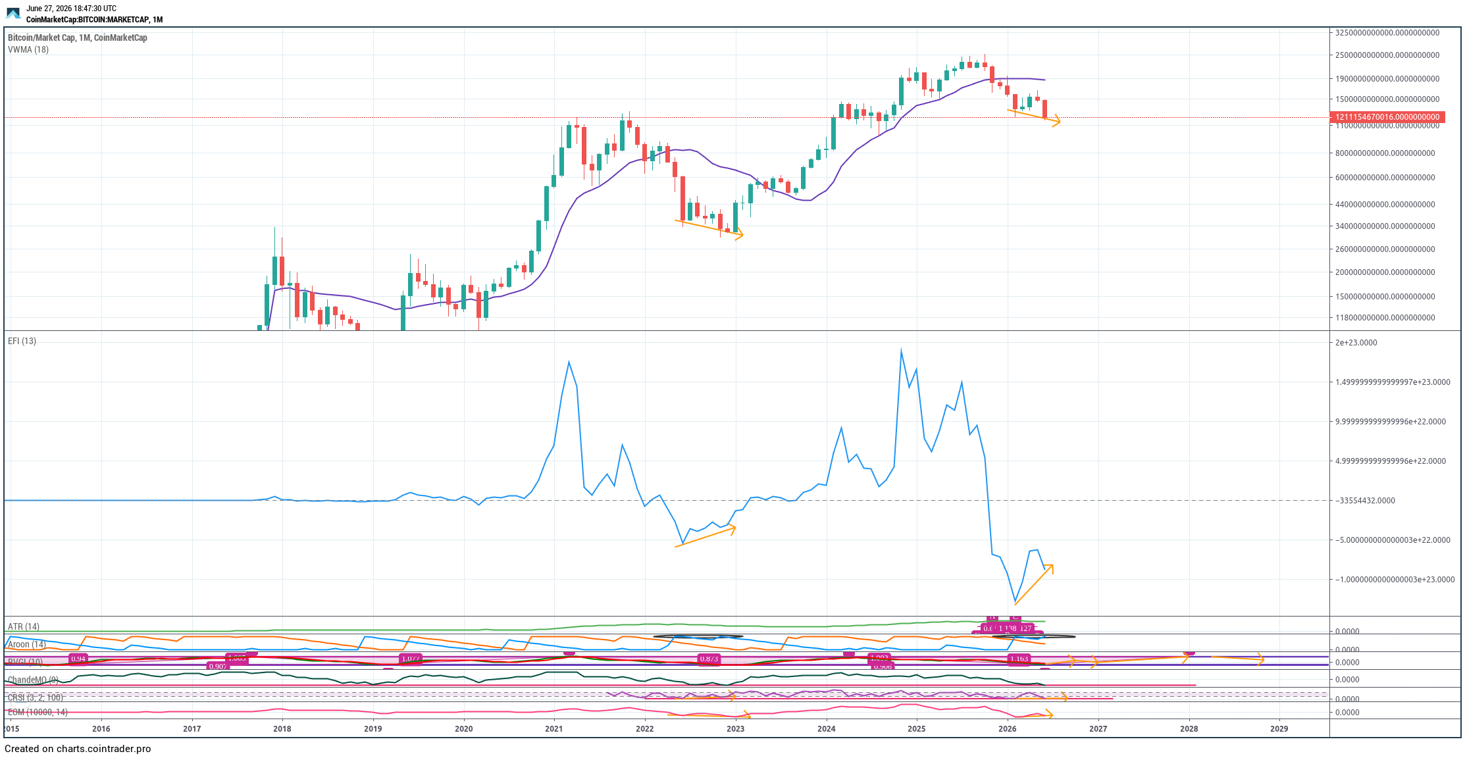Click the 2021 label on the time axis
The height and width of the screenshot is (758, 1465).
click(554, 728)
